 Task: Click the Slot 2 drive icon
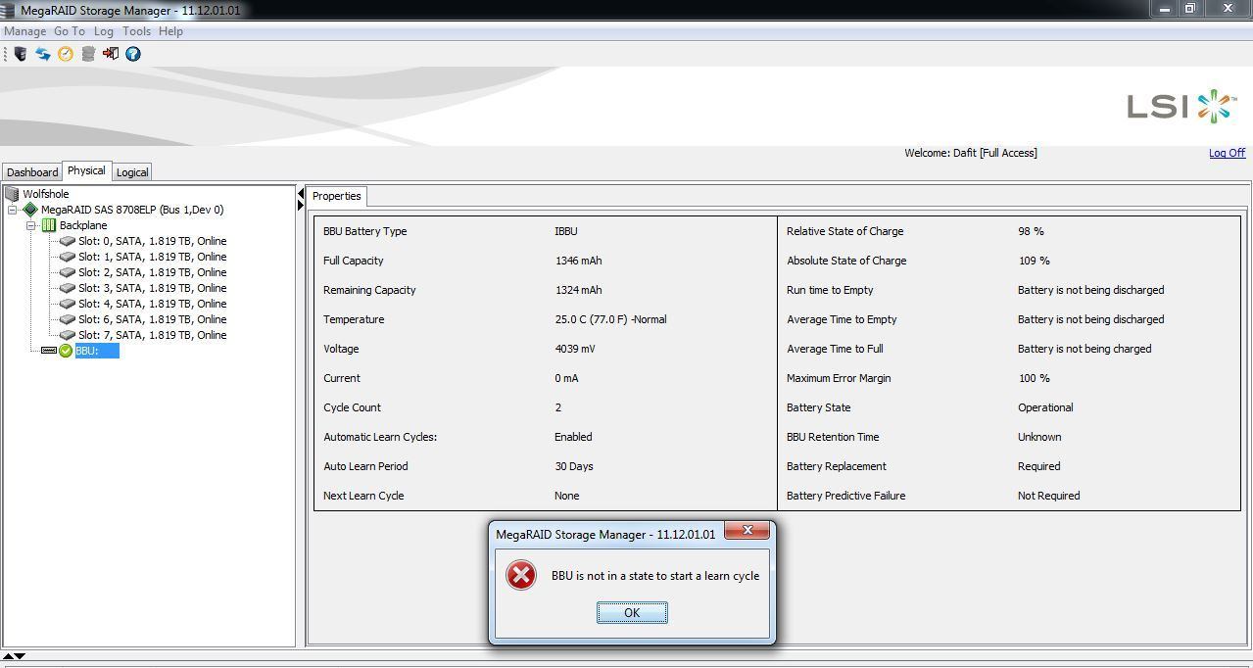point(68,272)
